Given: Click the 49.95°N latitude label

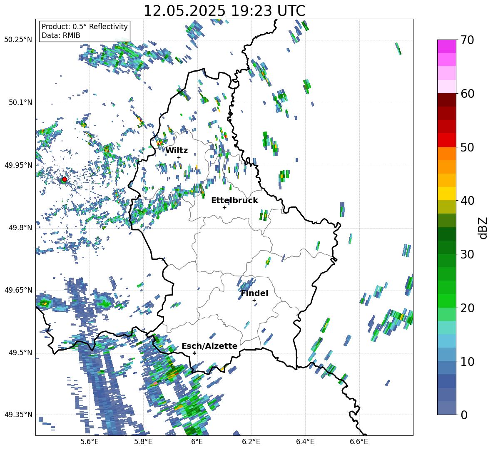Looking at the screenshot, I should point(18,165).
